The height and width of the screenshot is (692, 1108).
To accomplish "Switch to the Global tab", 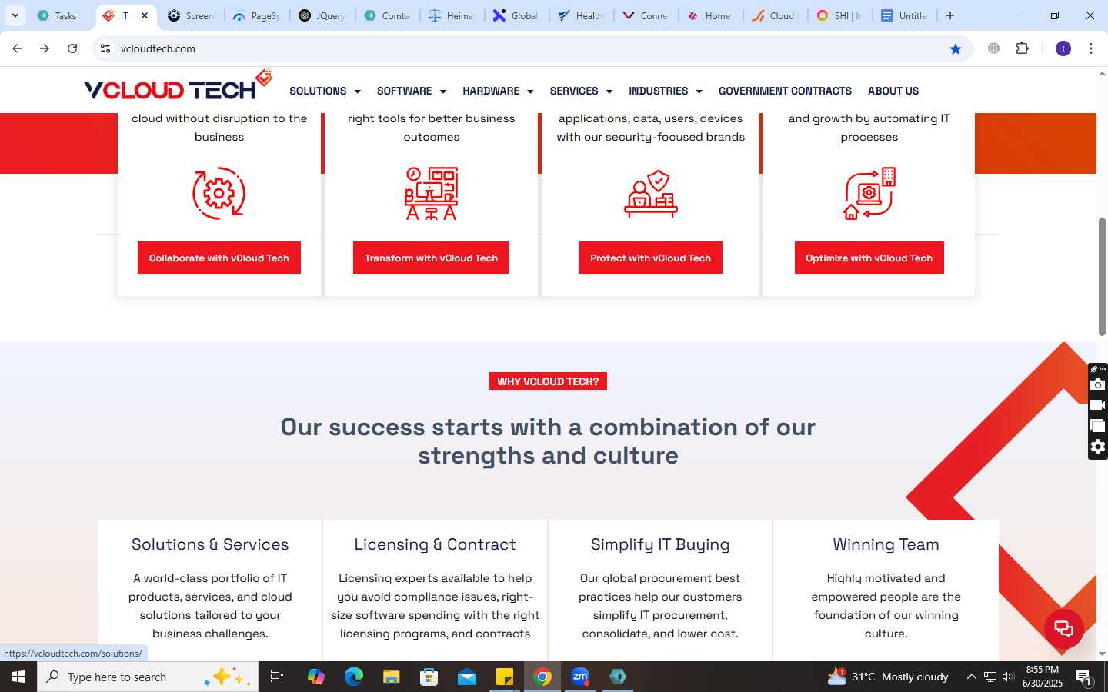I will click(517, 15).
